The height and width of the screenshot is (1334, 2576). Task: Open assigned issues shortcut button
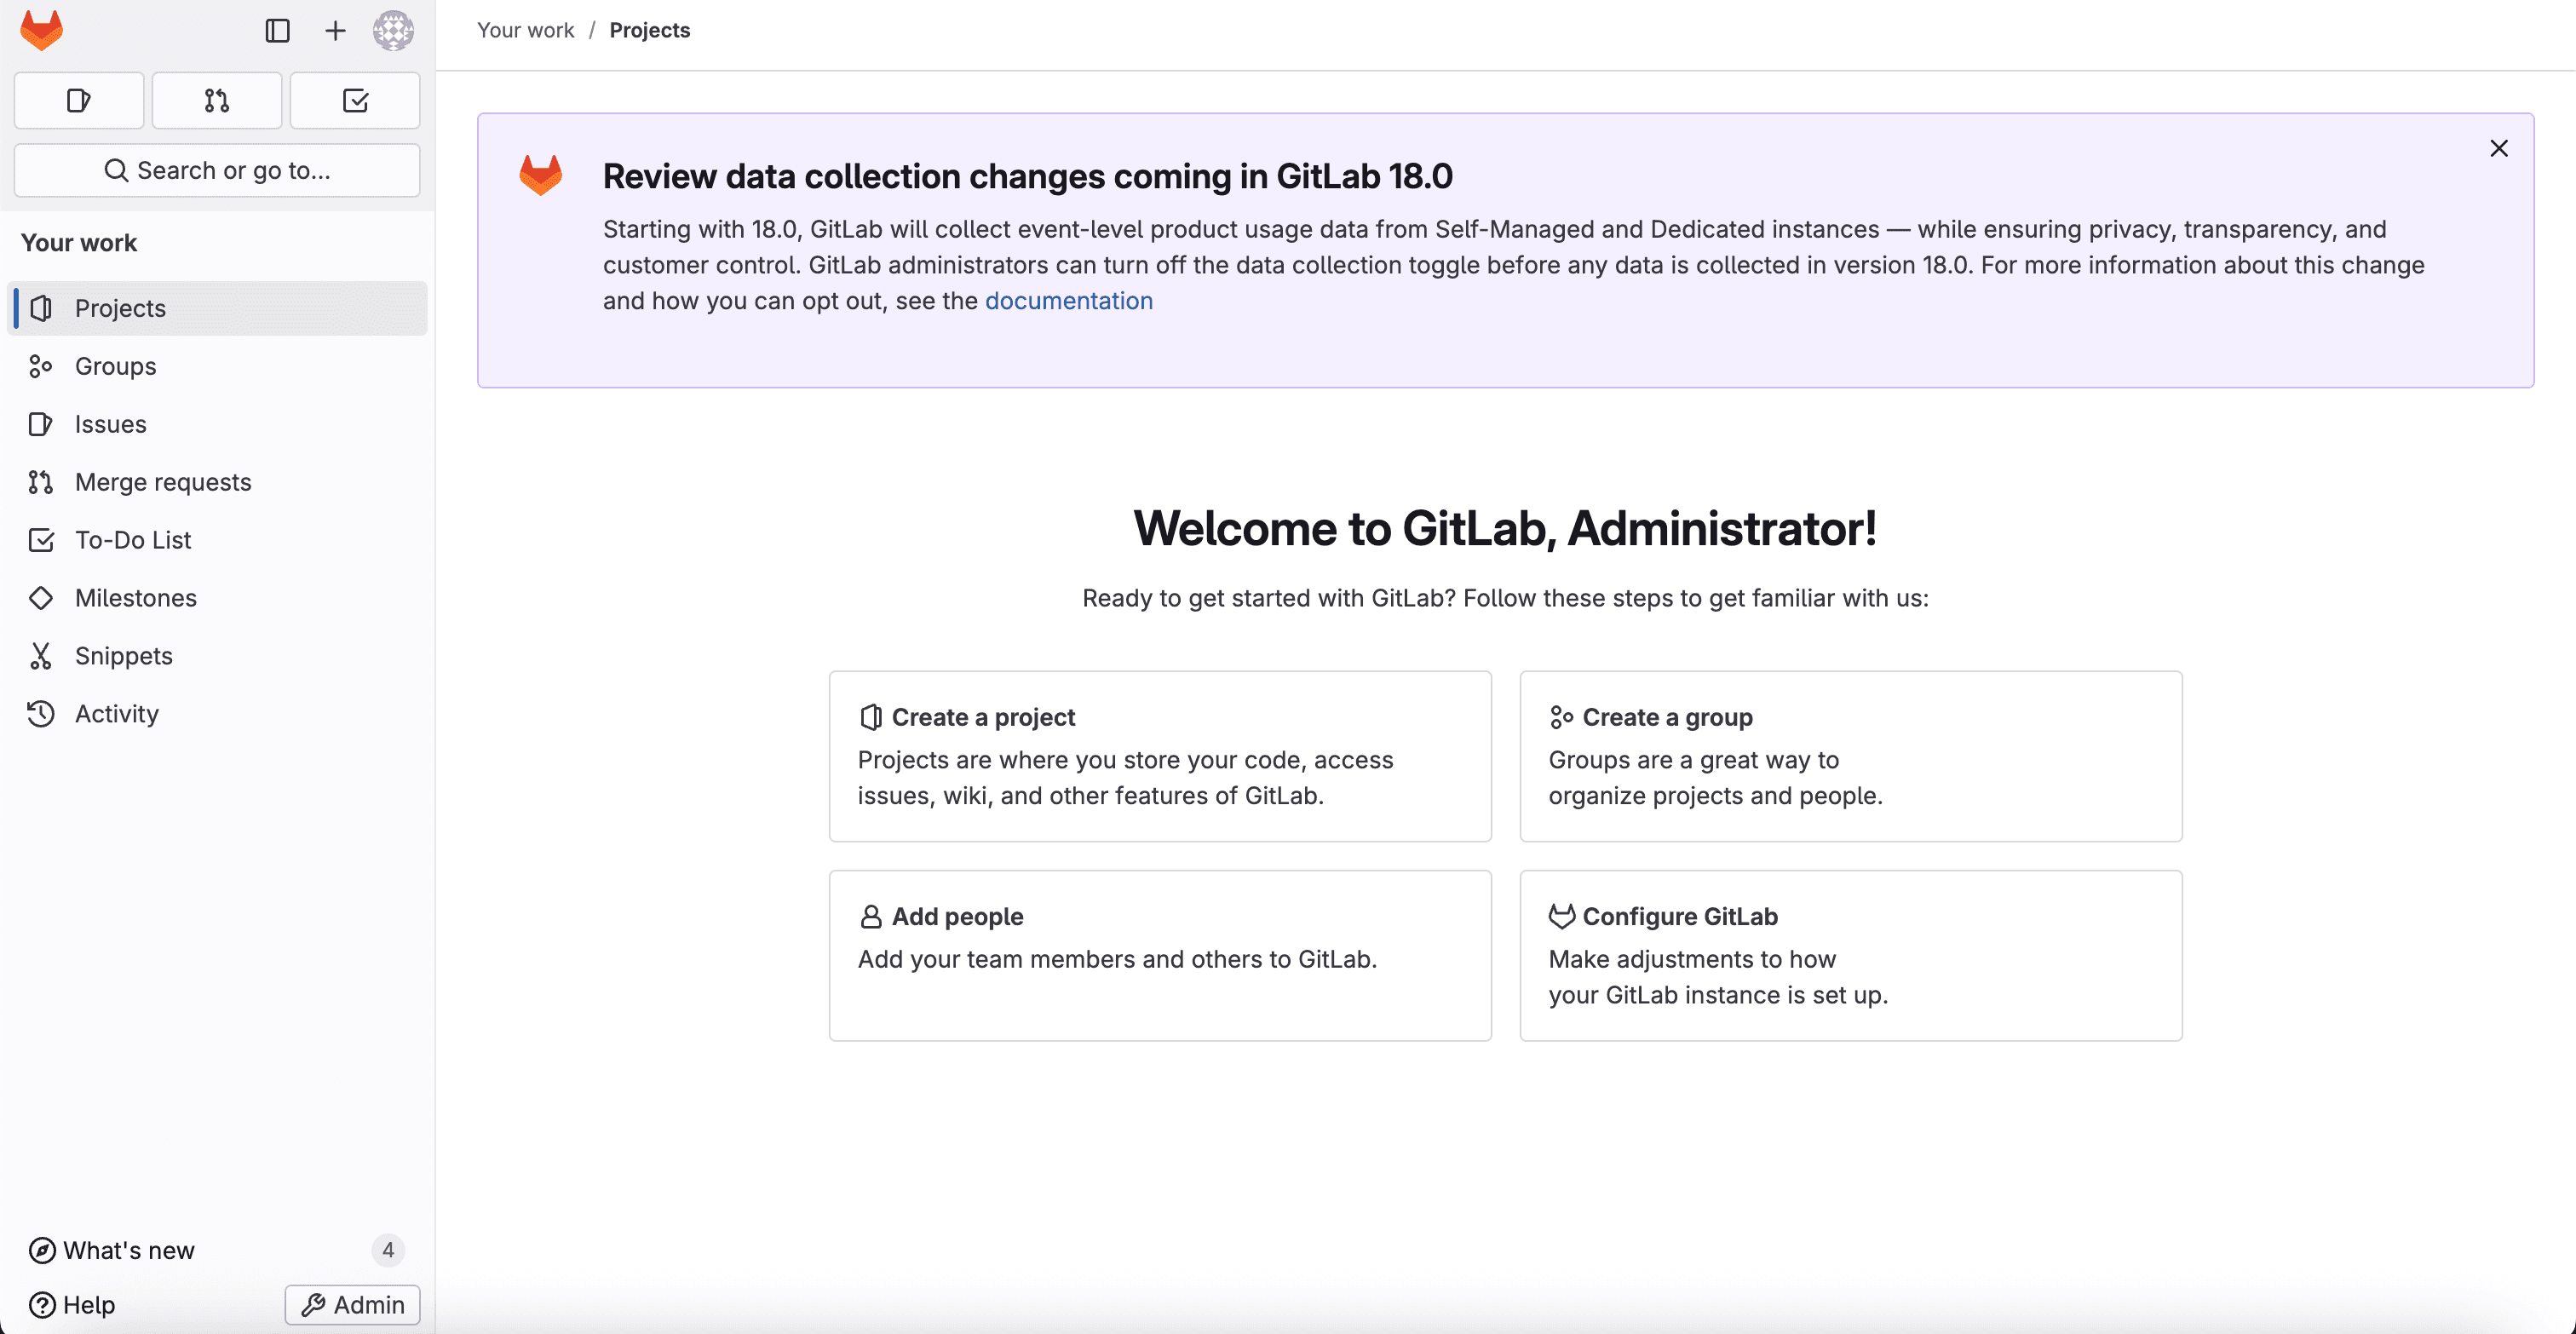pos(79,100)
